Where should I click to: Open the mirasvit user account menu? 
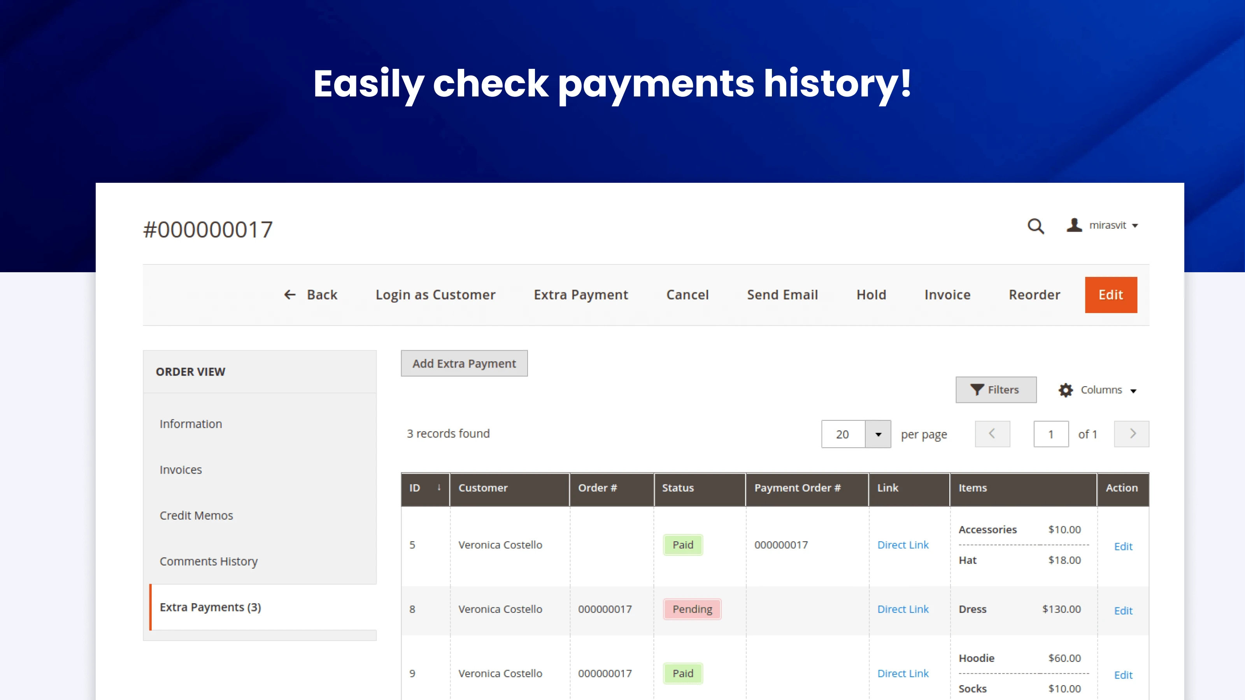1103,226
